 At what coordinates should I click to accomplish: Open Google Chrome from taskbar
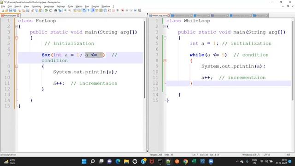coord(185,161)
